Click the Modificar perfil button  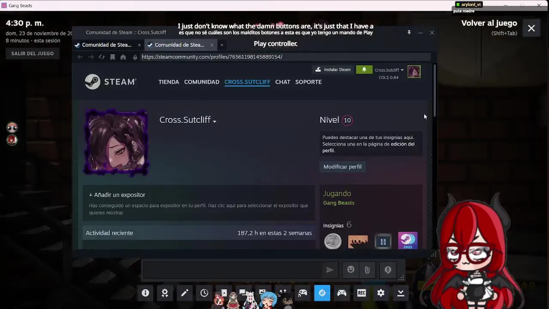[x=342, y=167]
